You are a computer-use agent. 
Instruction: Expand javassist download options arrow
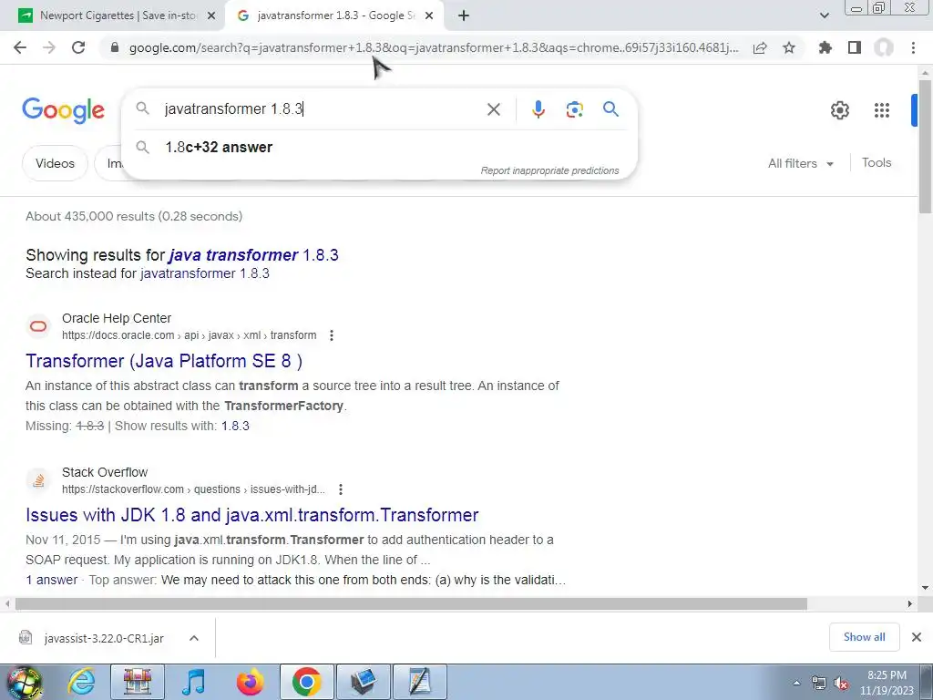(x=194, y=637)
